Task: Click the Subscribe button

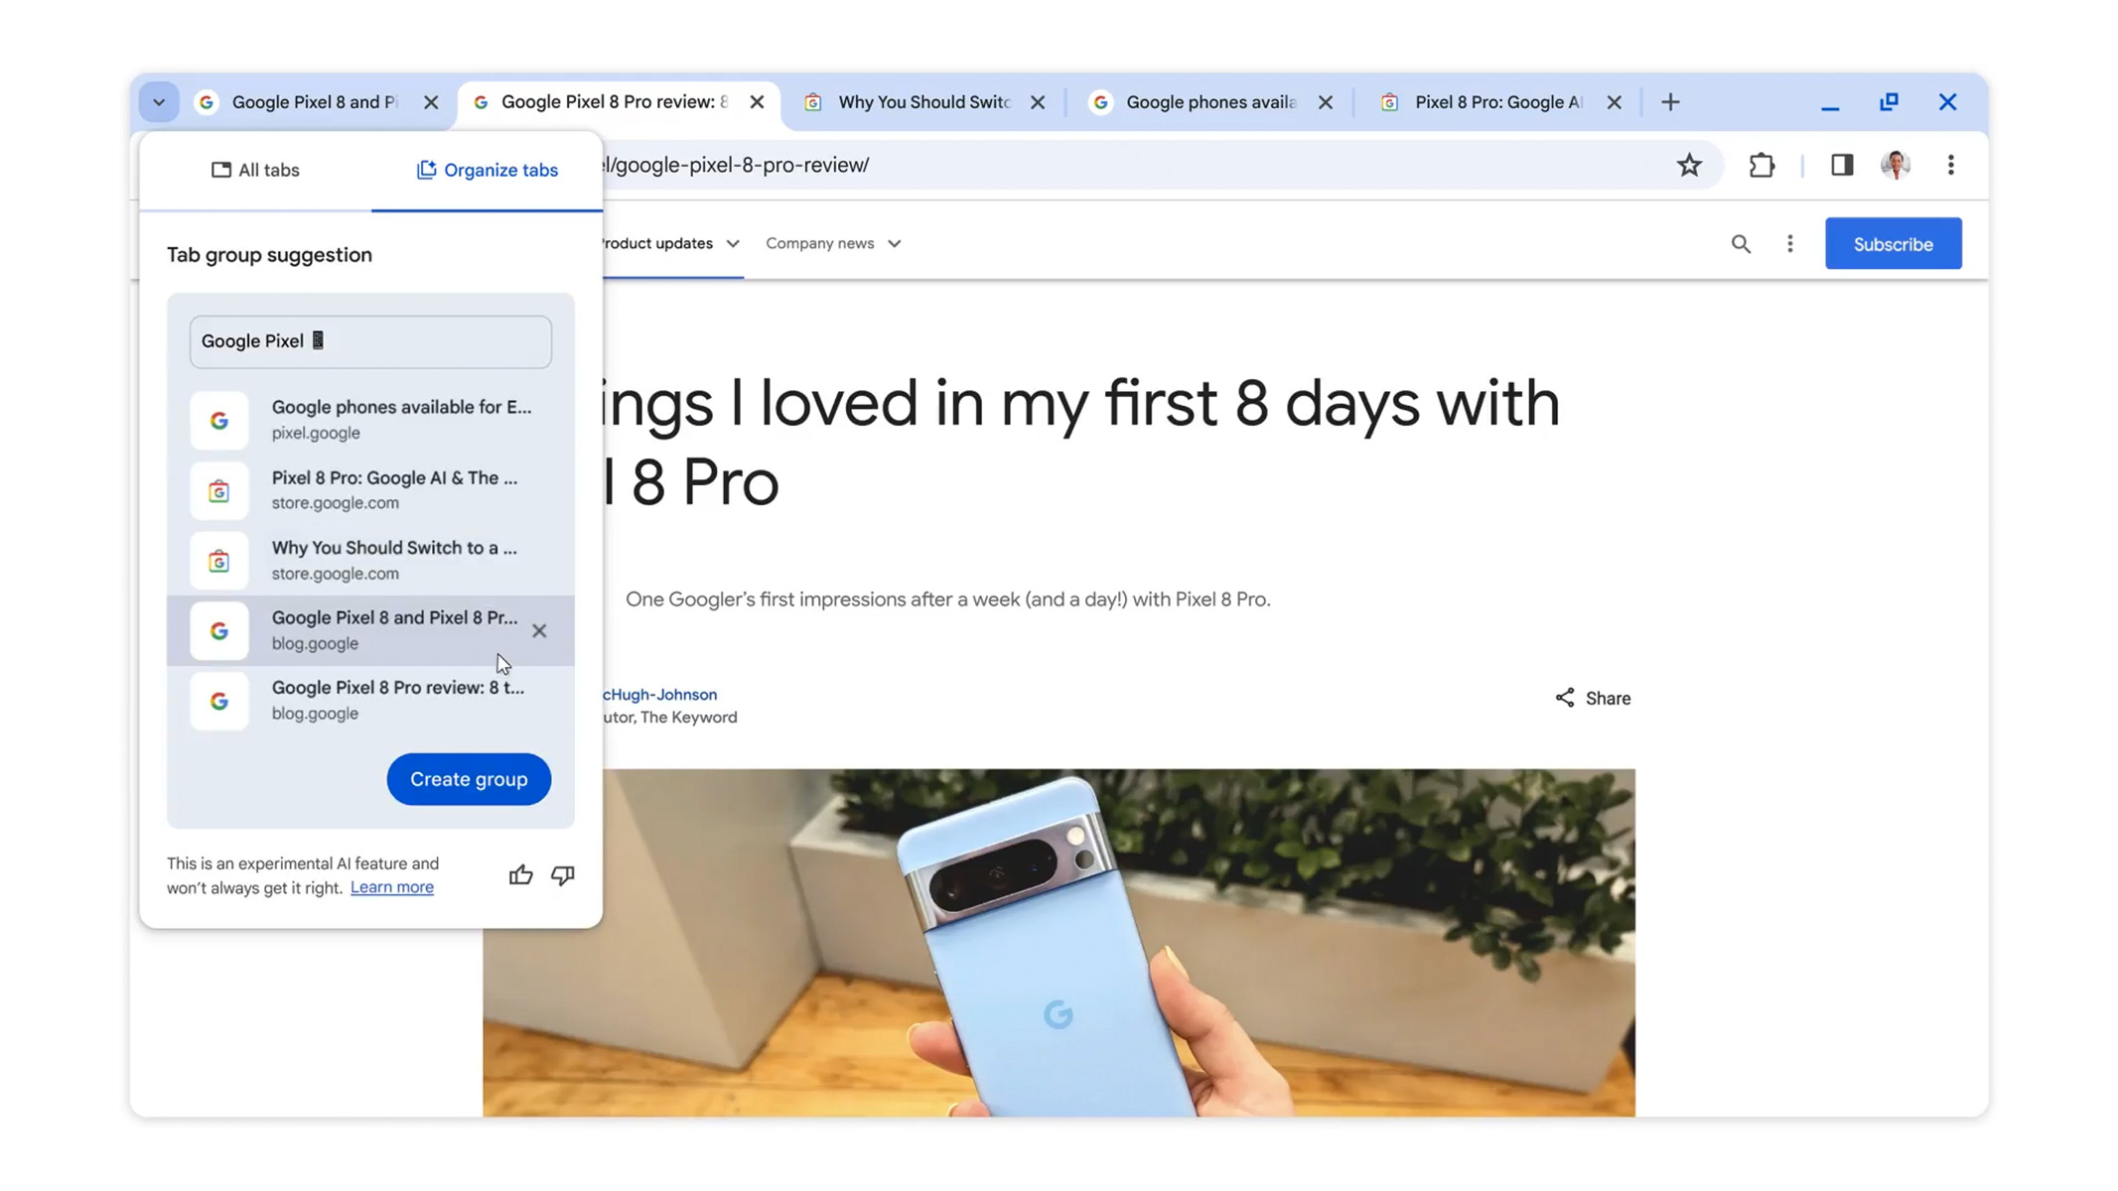Action: (1894, 243)
